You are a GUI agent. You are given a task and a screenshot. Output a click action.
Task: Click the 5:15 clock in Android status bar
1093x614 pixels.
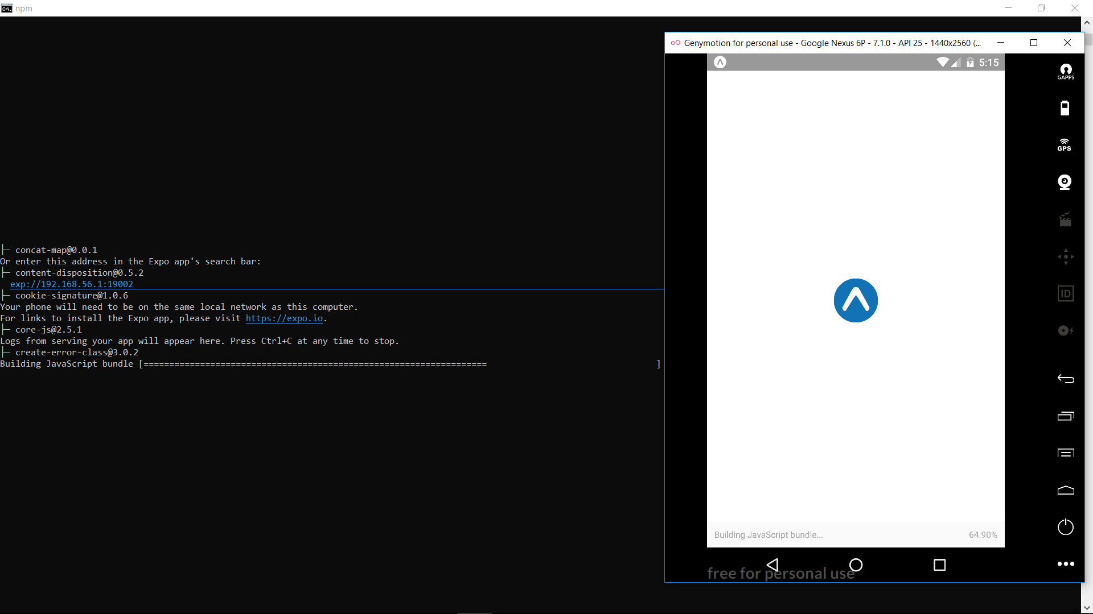989,63
